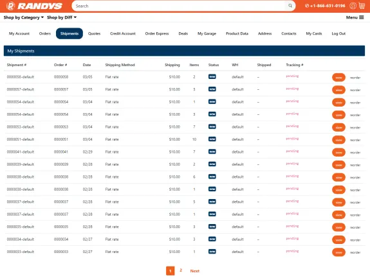Reorder shipment 0000034-default
Screen dimensions: 370x278
tap(355, 239)
